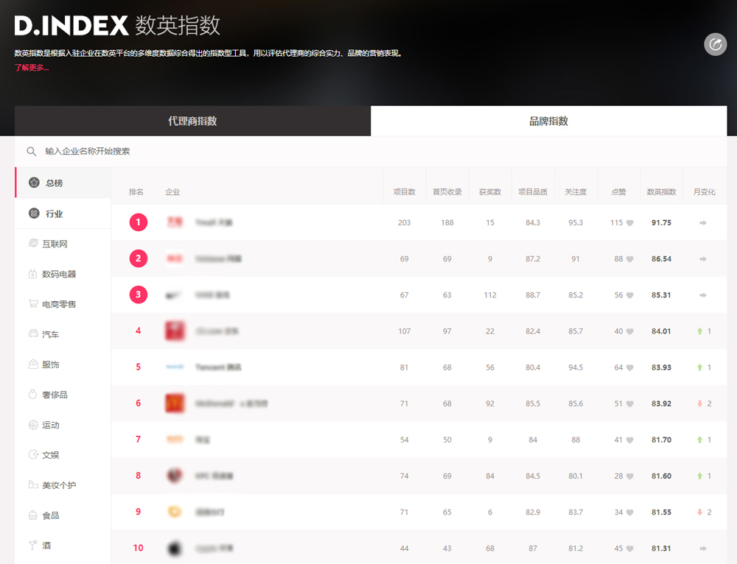
Task: Select the 汽车 car category icon
Action: (33, 334)
